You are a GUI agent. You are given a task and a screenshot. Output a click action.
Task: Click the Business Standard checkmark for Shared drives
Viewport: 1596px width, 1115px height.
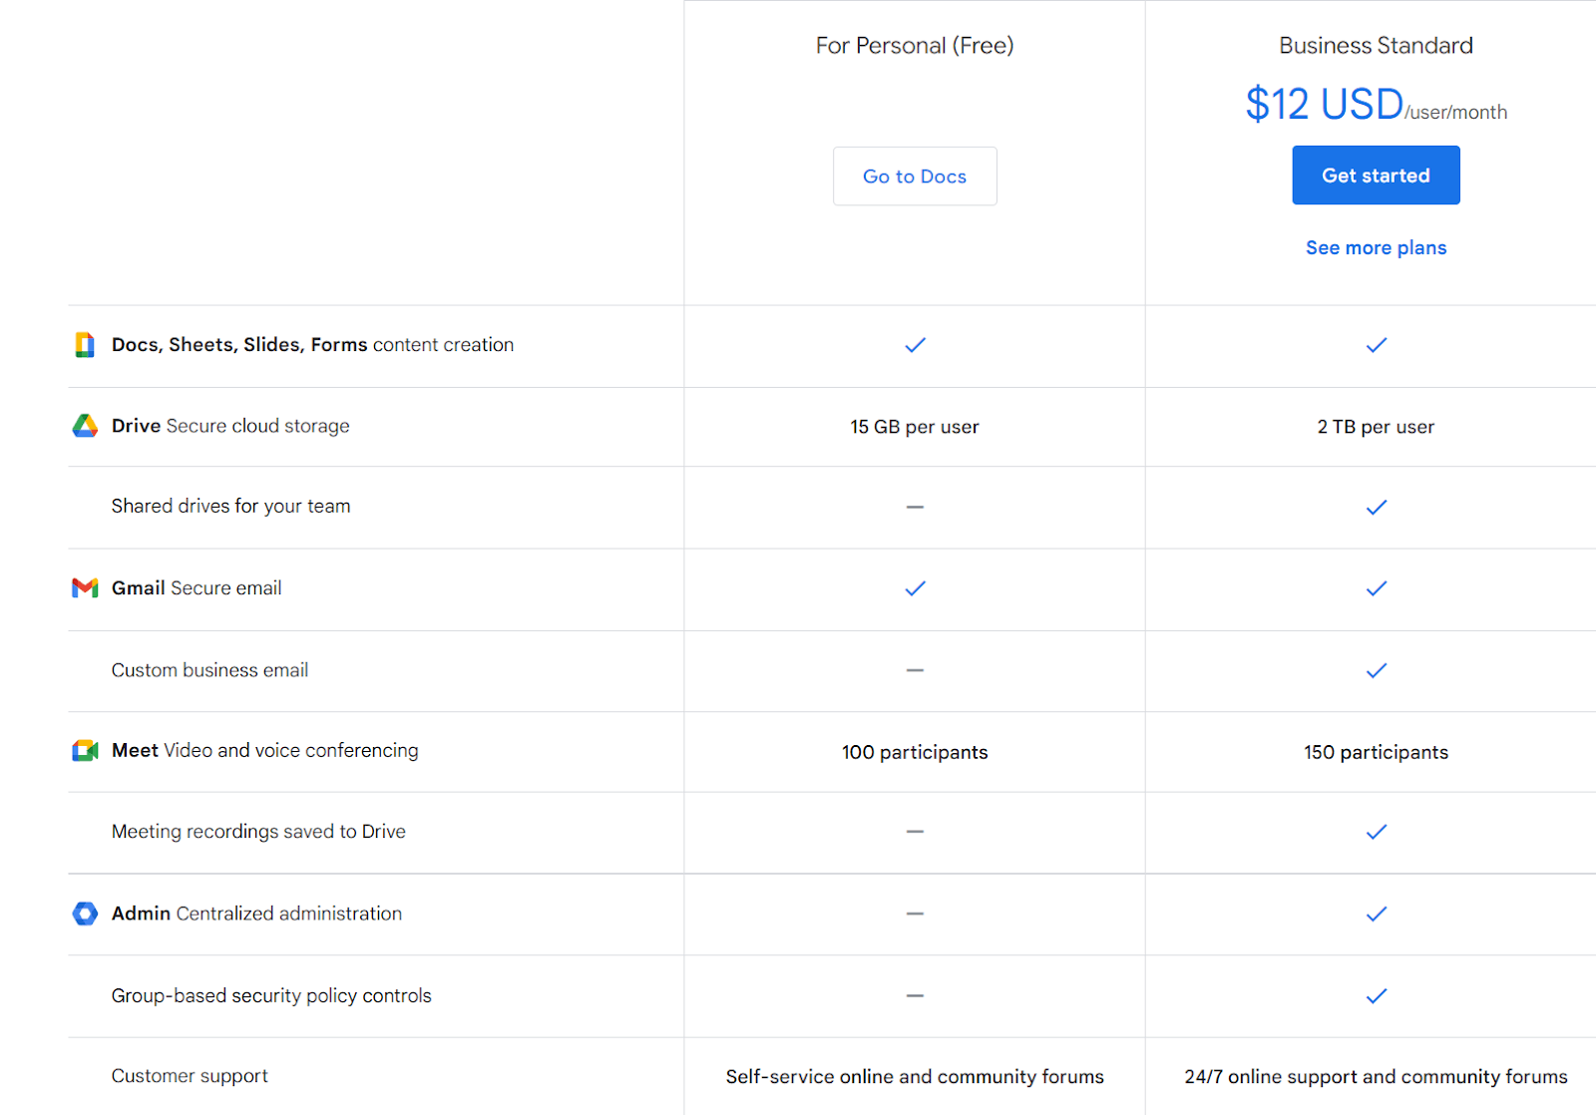[1377, 508]
